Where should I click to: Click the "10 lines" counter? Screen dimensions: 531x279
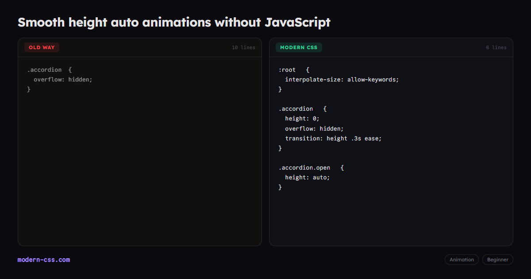tap(243, 47)
